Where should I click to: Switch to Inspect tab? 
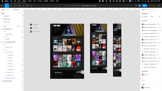coord(154,10)
